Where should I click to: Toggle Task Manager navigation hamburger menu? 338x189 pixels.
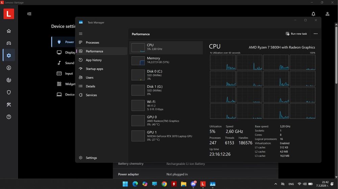81,34
